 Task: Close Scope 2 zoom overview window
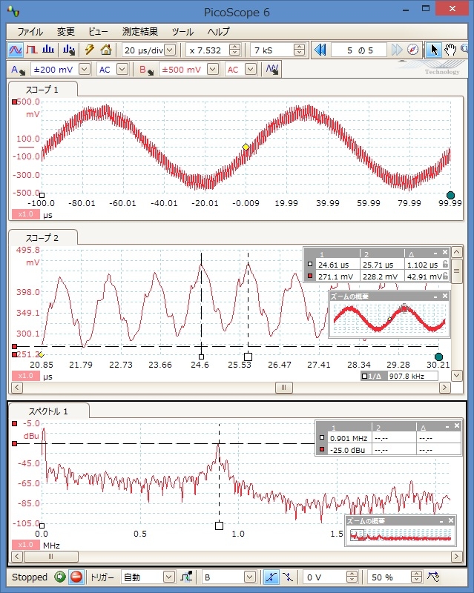(445, 296)
